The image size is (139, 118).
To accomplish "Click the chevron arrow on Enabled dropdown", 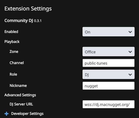I will 130,32.
